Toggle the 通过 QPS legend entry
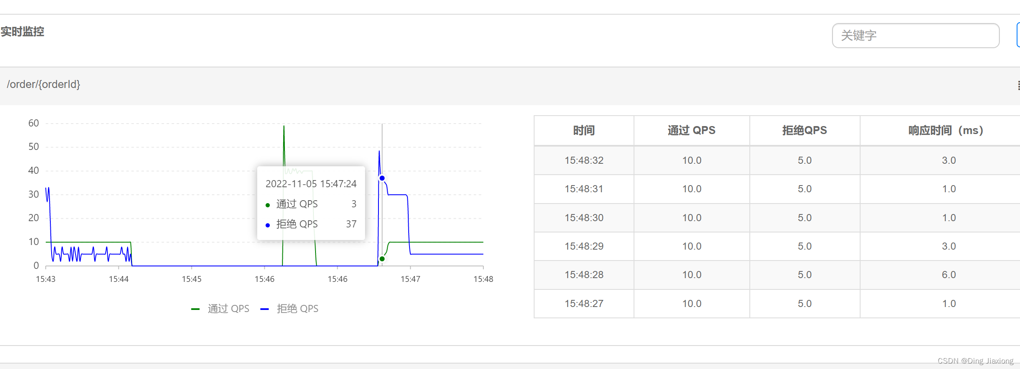Screen dimensions: 1020x369 point(220,309)
